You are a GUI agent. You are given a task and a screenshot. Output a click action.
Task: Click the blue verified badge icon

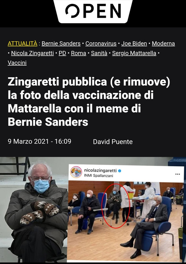(x=120, y=171)
